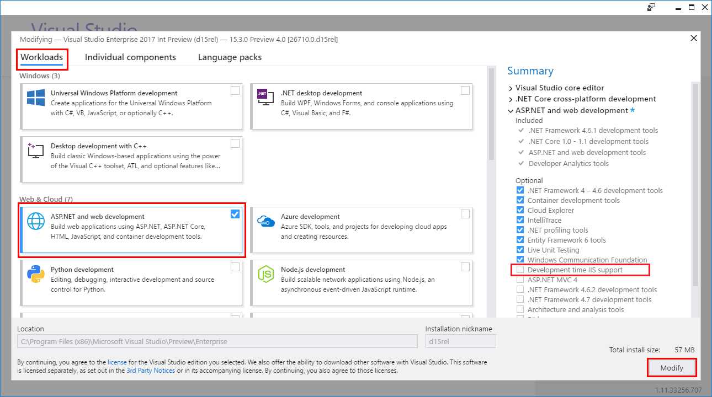This screenshot has height=397, width=712.
Task: Uncheck Cloud Explorer option
Action: [520, 211]
